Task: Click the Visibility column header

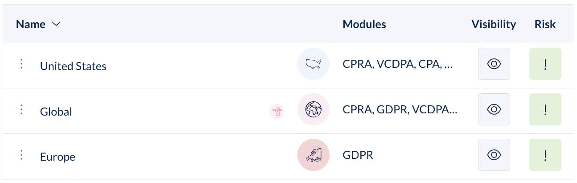Action: tap(494, 24)
